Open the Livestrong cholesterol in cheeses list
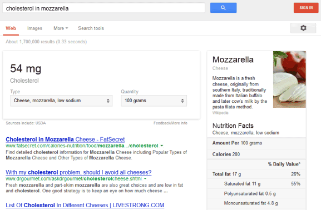Image resolution: width=321 pixels, height=210 pixels. [85, 205]
